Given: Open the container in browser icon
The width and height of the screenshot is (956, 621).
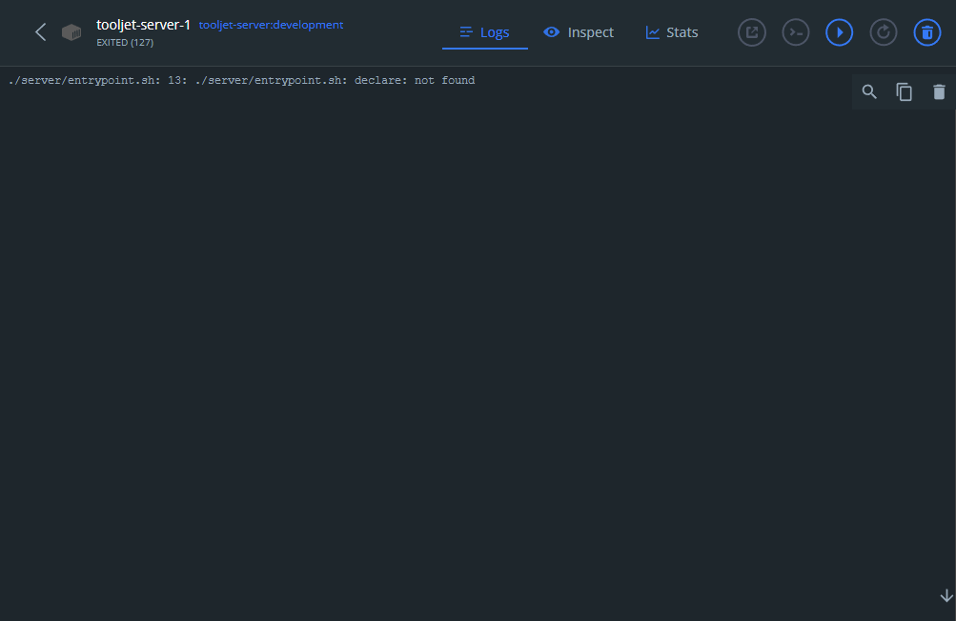Looking at the screenshot, I should click(x=752, y=32).
